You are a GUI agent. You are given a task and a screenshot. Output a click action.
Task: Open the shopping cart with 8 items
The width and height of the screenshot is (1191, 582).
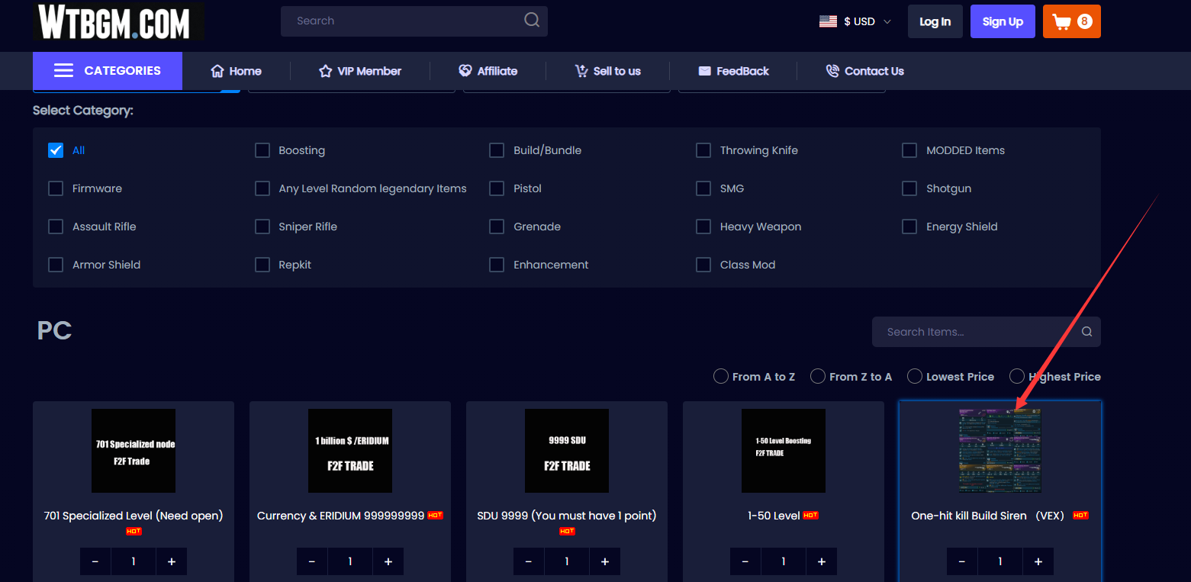1071,21
